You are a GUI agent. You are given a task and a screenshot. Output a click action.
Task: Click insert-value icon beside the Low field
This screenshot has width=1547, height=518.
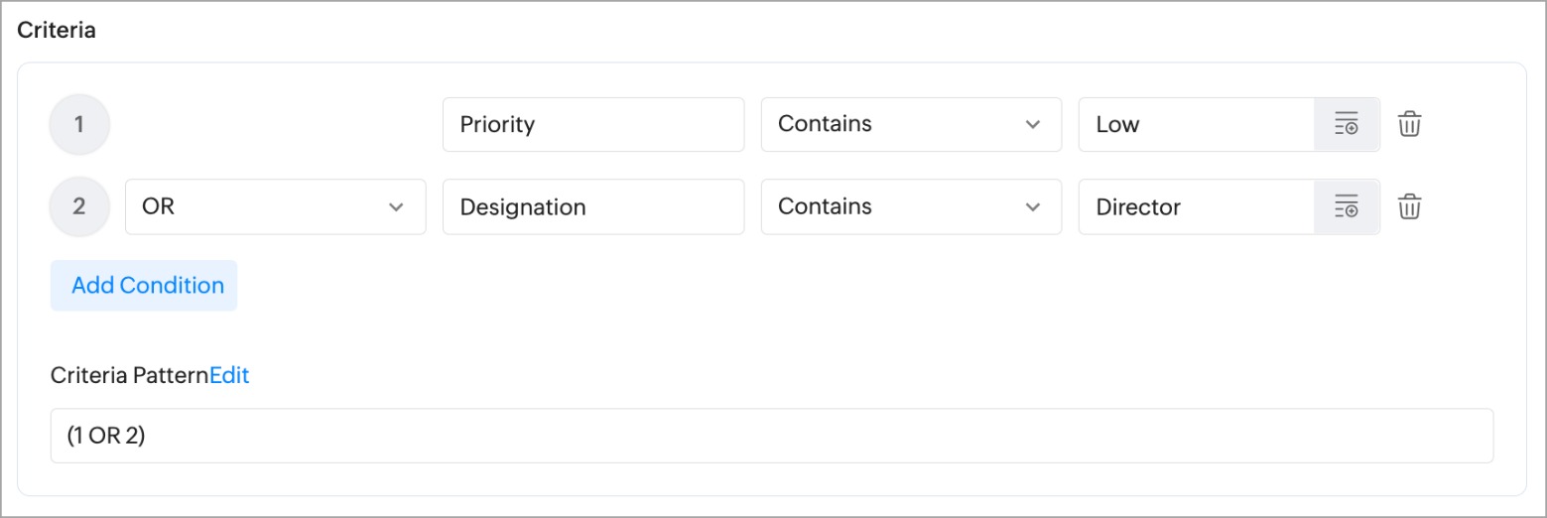[x=1346, y=125]
